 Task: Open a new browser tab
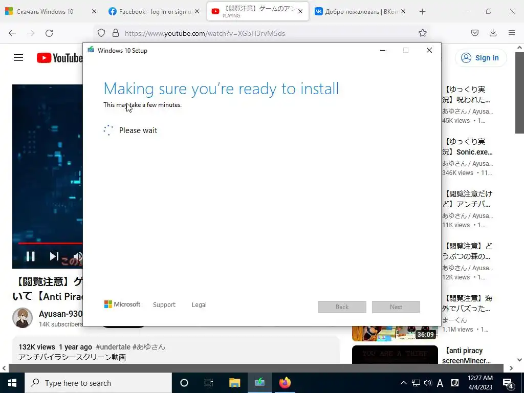pos(422,12)
